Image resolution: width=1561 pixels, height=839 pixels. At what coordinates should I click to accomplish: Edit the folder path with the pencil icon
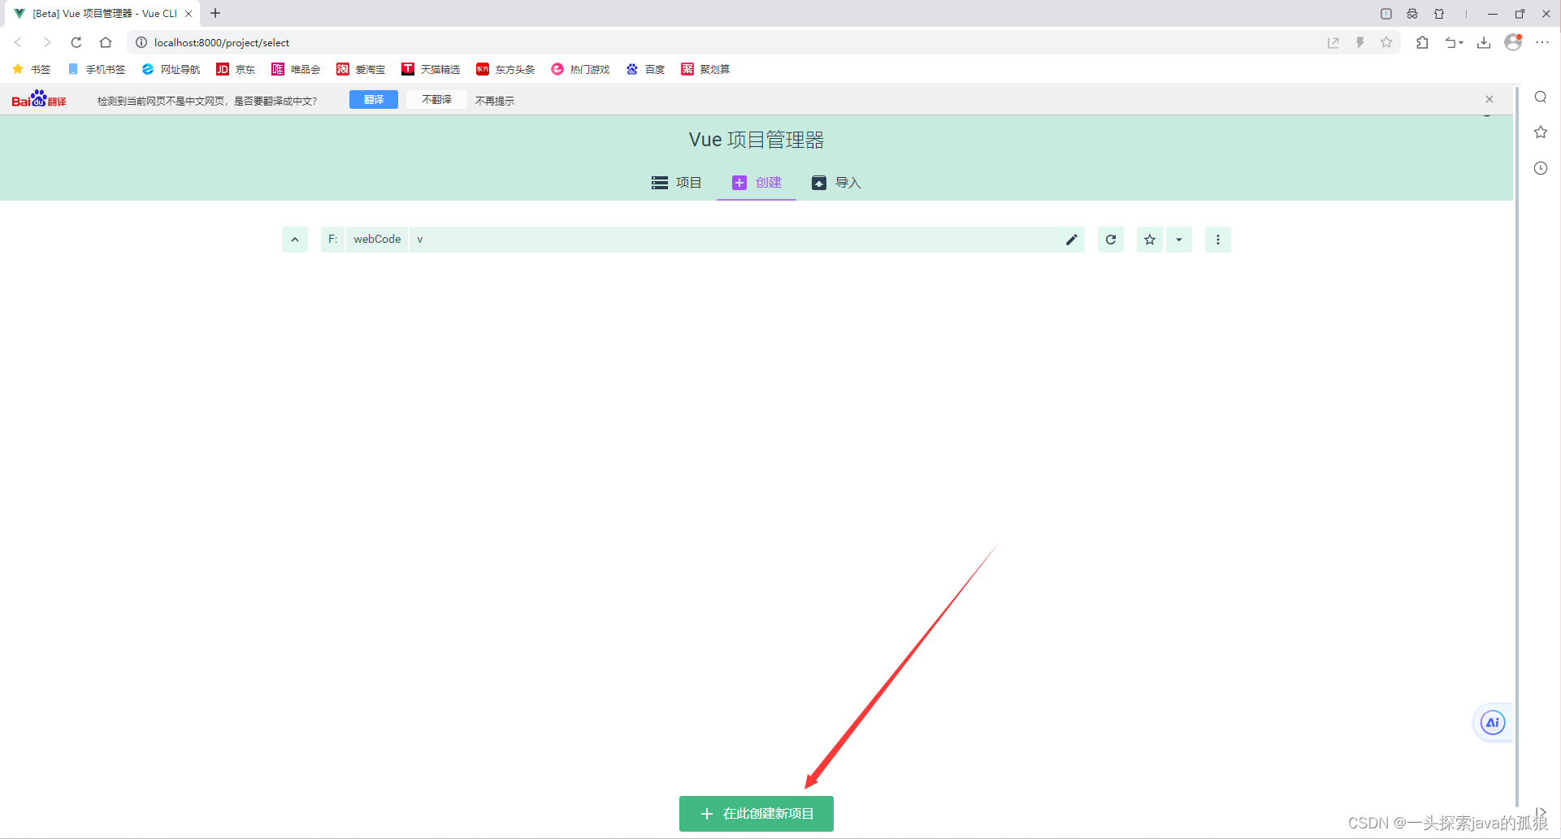pos(1072,240)
